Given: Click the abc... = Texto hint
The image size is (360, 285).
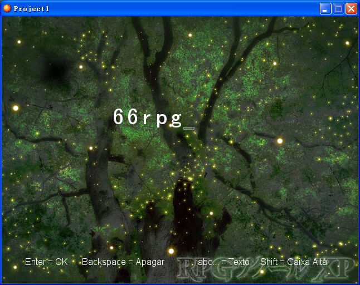Looking at the screenshot, I should click(x=223, y=262).
